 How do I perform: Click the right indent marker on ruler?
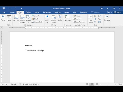click(98, 28)
